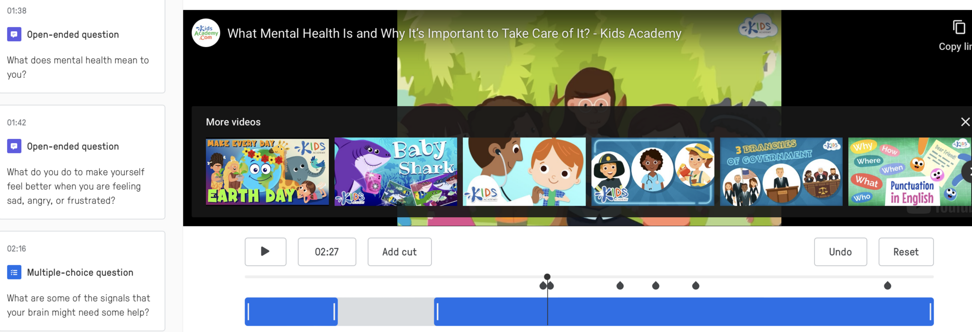Open the Earth Day video thumbnail

tap(267, 172)
